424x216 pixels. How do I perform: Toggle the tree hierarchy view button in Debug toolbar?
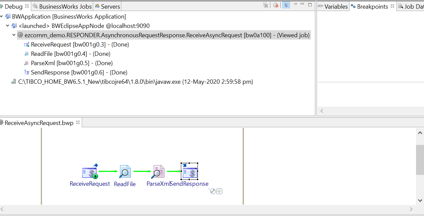click(x=286, y=5)
